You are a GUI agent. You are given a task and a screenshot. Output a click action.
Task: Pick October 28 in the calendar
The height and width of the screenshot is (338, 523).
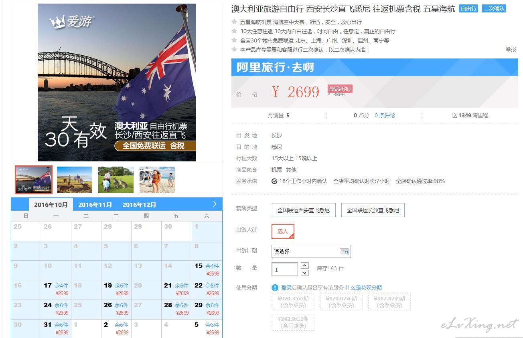pyautogui.click(x=176, y=310)
